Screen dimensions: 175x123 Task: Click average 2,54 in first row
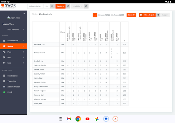[x=124, y=44]
